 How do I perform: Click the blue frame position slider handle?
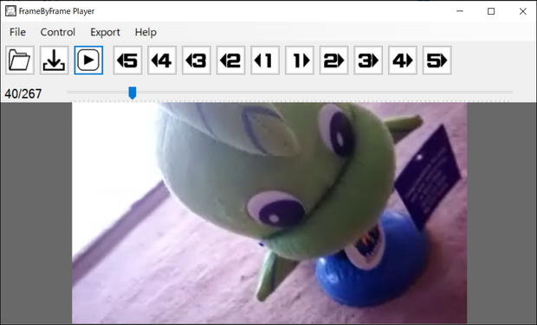pyautogui.click(x=133, y=92)
